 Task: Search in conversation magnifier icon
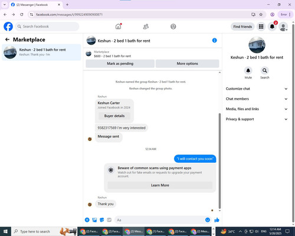coord(265,70)
